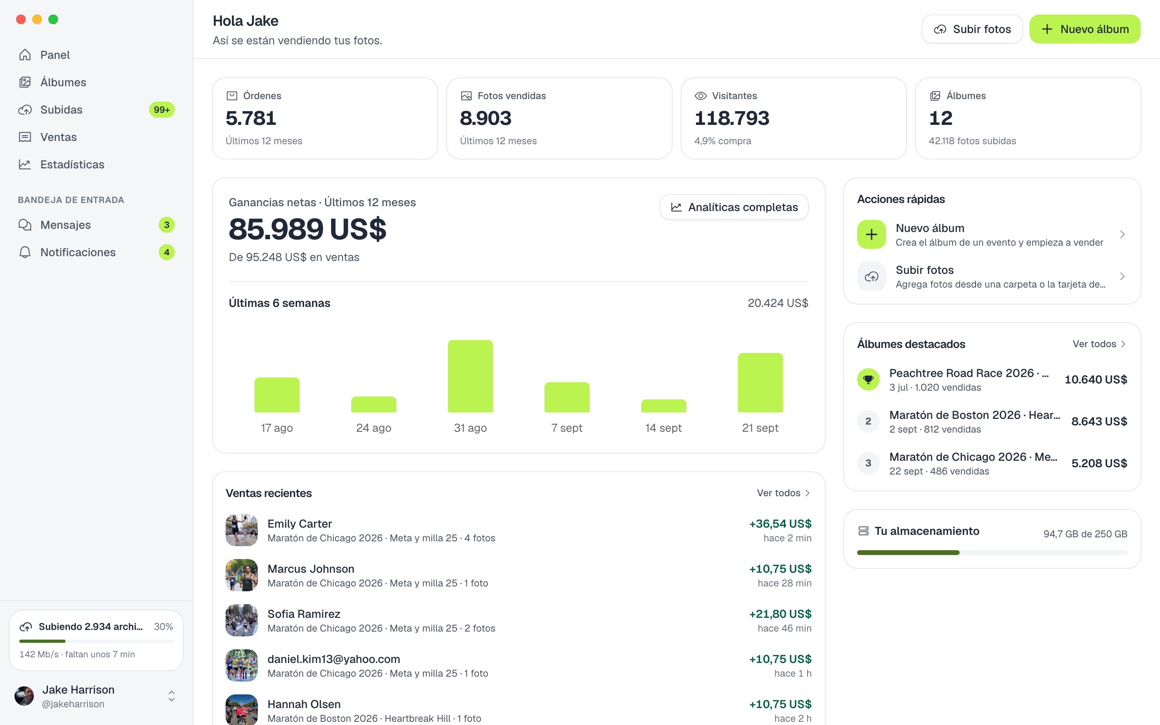Open Emily Carter's sale photo thumbnail
1160x725 pixels.
pos(242,530)
